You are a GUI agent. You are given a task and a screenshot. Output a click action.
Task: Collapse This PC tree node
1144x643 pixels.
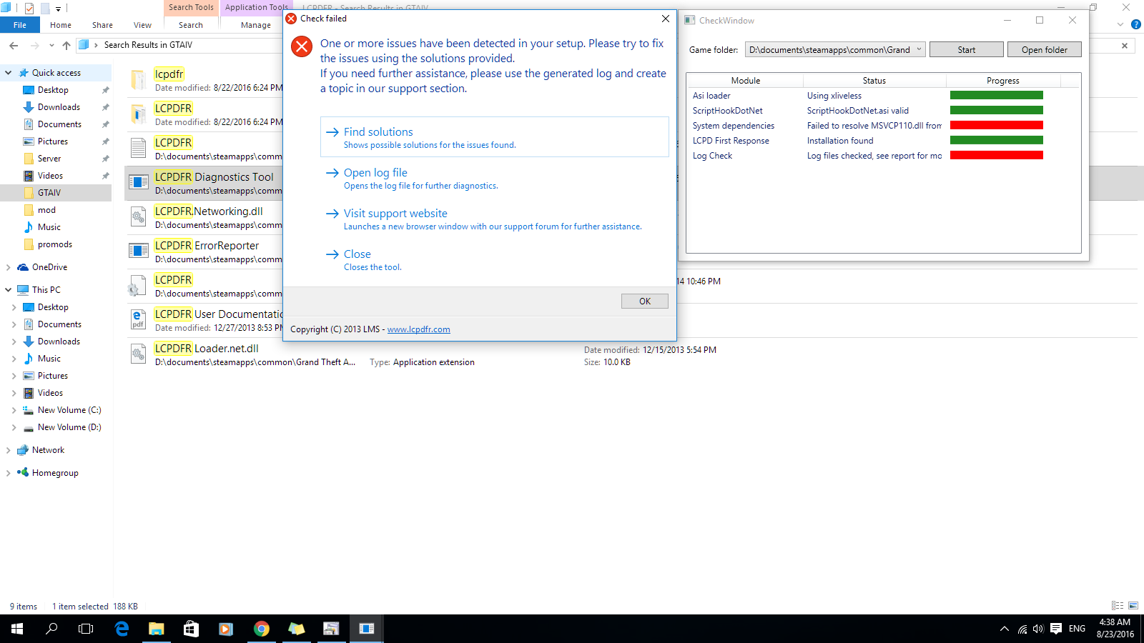(9, 290)
